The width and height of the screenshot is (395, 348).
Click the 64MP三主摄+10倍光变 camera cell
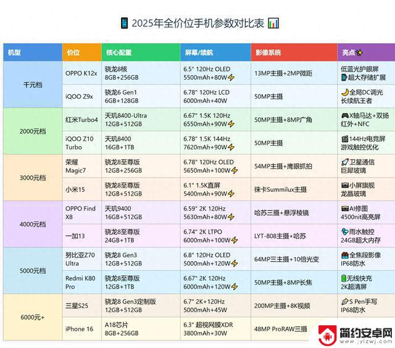pyautogui.click(x=294, y=259)
